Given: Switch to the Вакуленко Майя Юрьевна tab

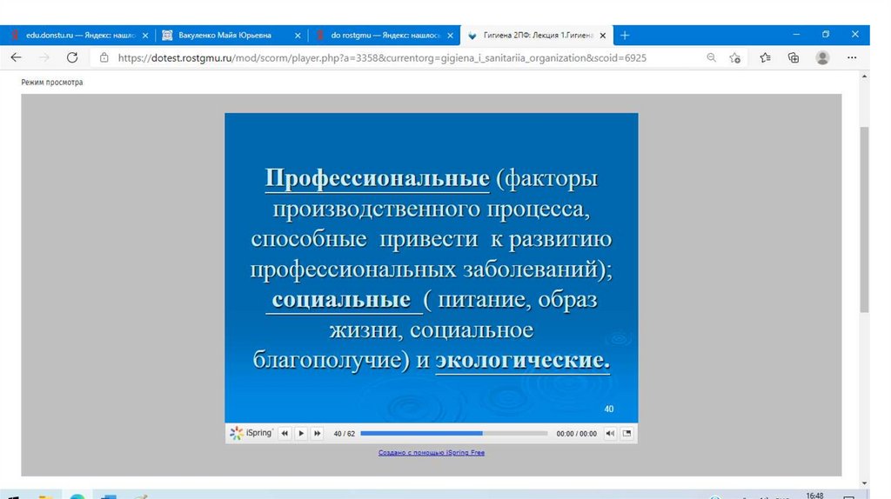Looking at the screenshot, I should [x=226, y=36].
